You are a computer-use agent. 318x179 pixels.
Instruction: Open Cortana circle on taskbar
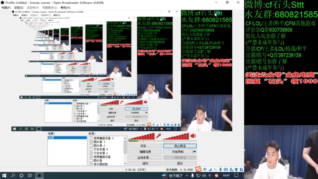click(x=21, y=175)
